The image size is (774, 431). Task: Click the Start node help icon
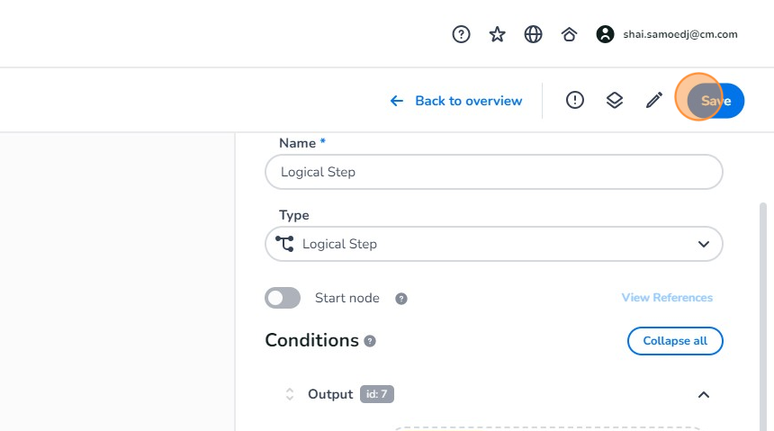pos(401,299)
